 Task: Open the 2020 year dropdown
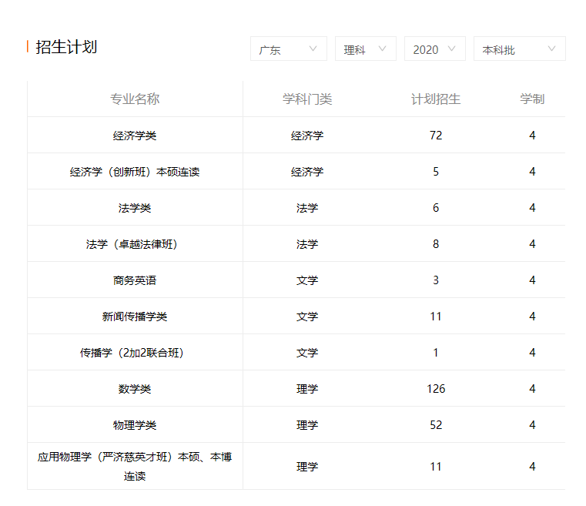(435, 49)
